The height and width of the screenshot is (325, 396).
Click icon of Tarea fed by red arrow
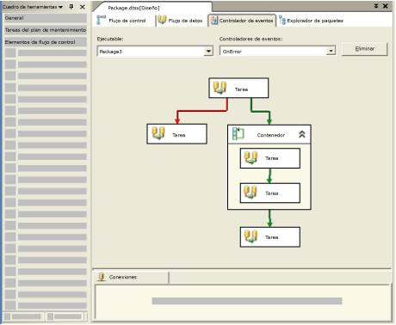[x=158, y=133]
